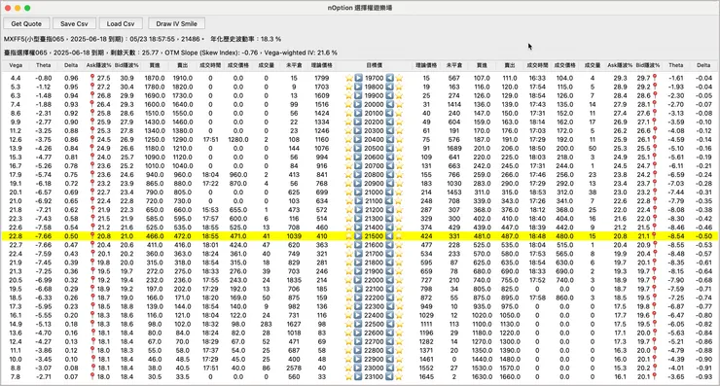Click the OTM Slope Skew Index status text

(x=211, y=53)
